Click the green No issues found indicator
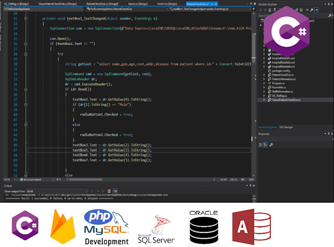 tap(30, 180)
